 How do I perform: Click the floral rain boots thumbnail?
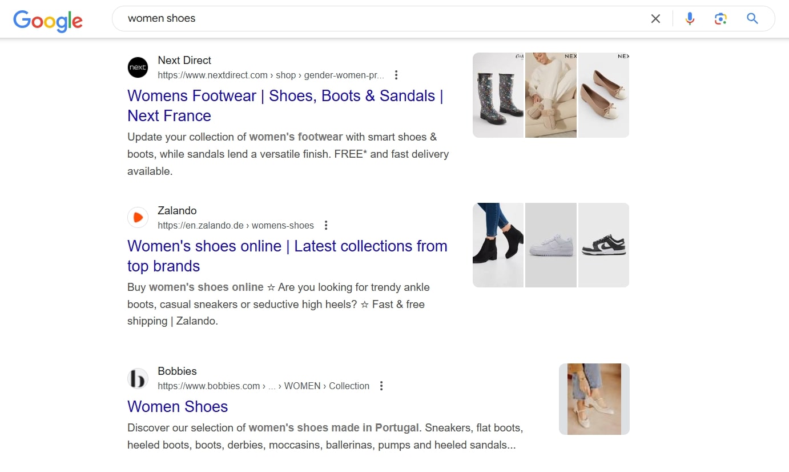498,95
